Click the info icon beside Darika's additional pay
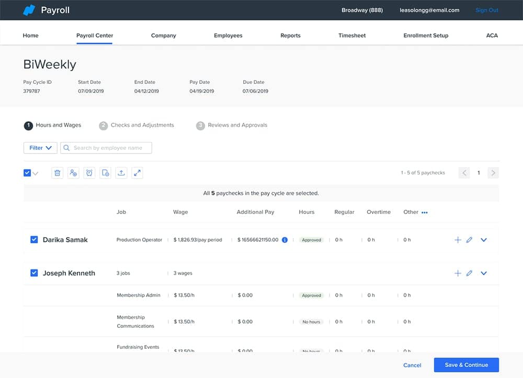Viewport: 523px width, 378px height. point(285,240)
